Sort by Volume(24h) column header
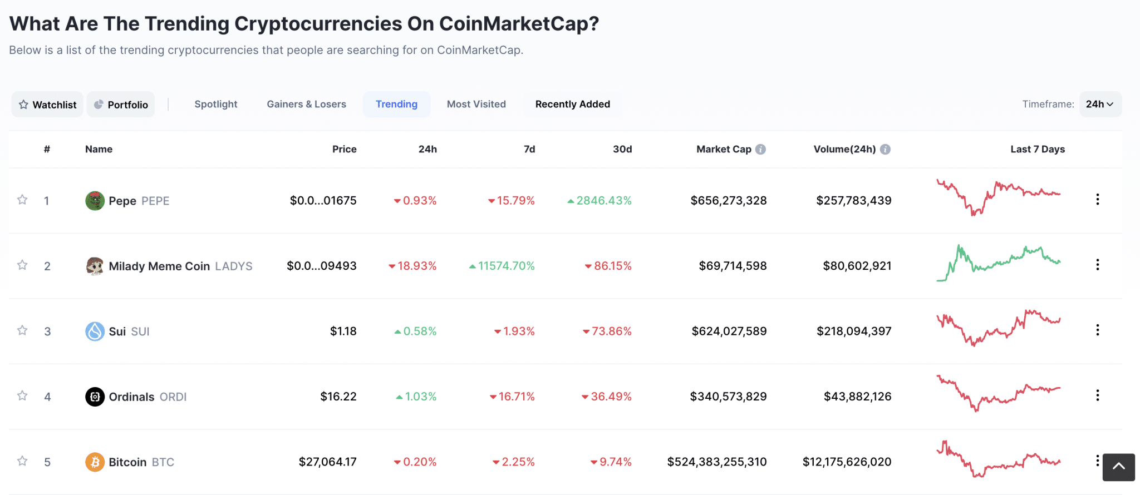1140x495 pixels. (844, 149)
